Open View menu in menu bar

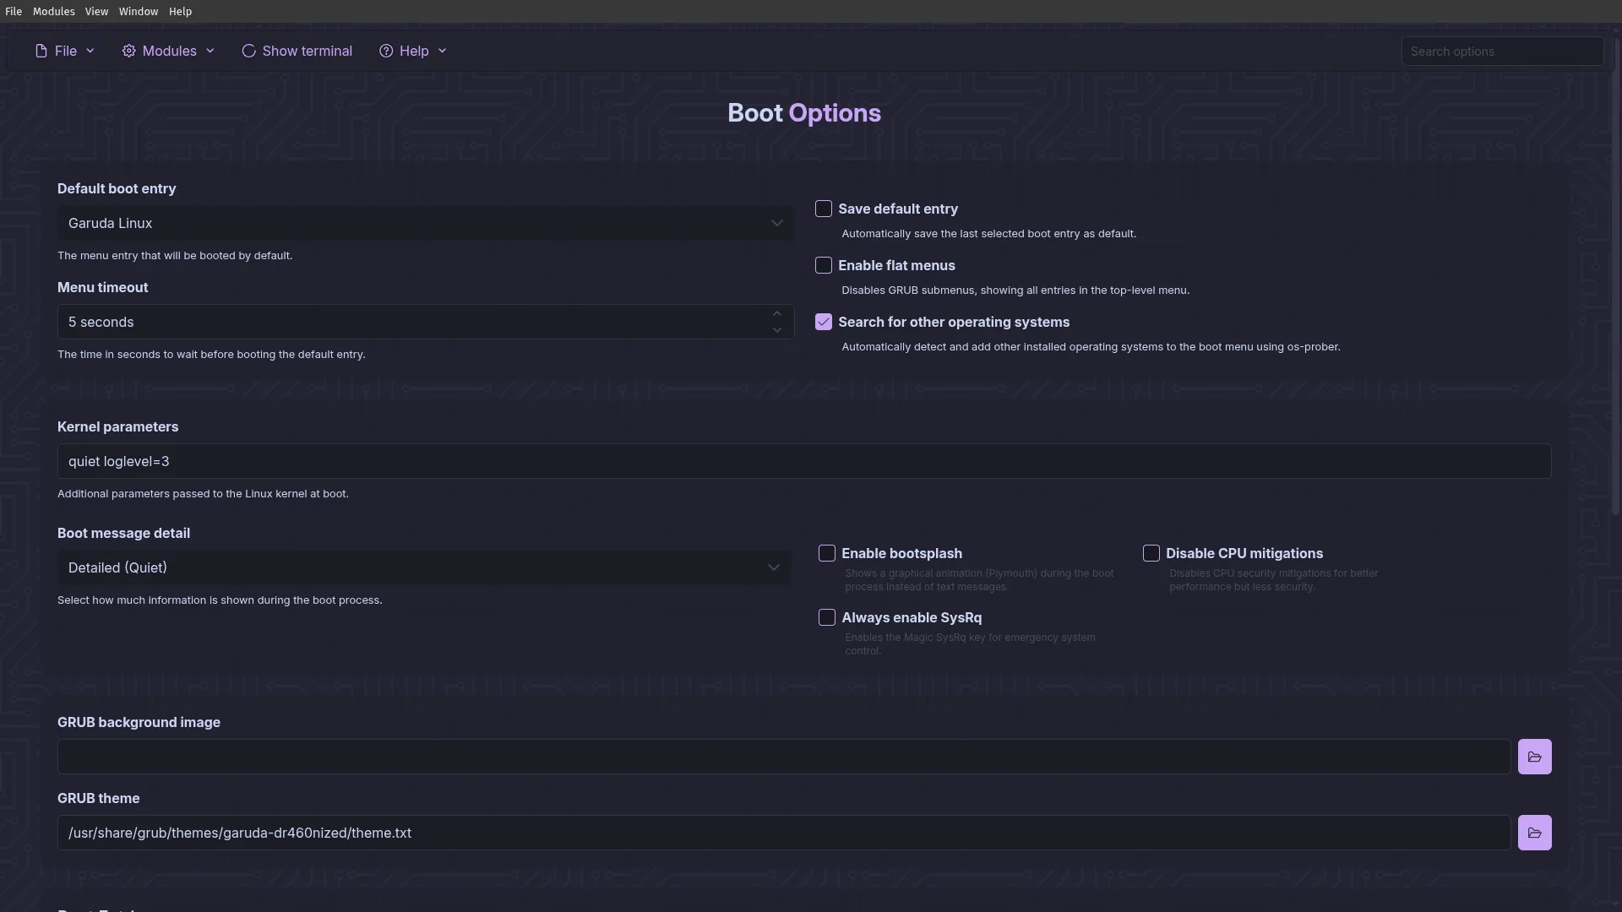[96, 11]
